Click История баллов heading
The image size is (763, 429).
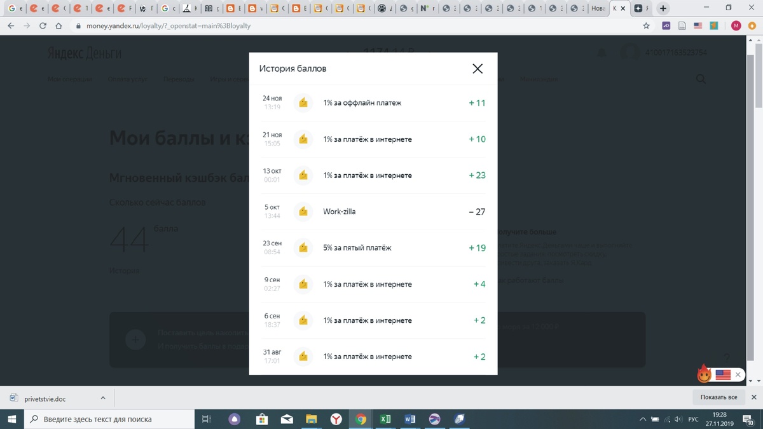pyautogui.click(x=293, y=69)
